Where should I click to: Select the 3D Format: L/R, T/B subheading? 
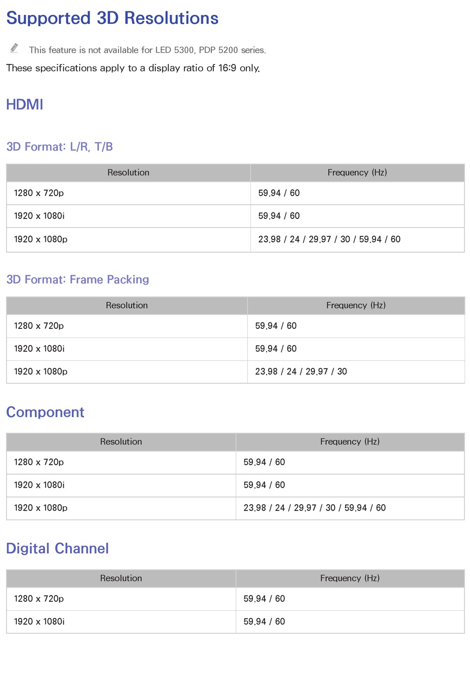click(x=60, y=147)
